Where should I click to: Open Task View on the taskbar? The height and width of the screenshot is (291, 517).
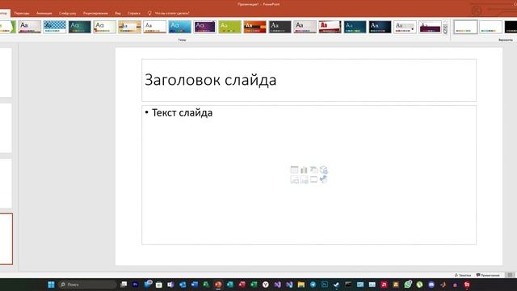click(x=124, y=285)
